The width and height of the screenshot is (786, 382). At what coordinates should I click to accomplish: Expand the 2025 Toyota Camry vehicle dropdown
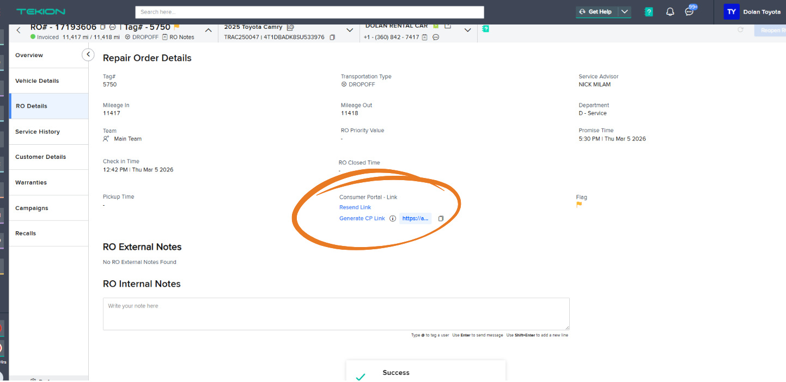click(x=350, y=30)
